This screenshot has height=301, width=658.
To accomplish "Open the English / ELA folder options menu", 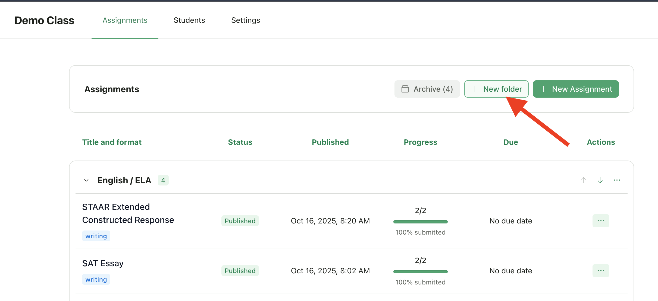I will (618, 180).
